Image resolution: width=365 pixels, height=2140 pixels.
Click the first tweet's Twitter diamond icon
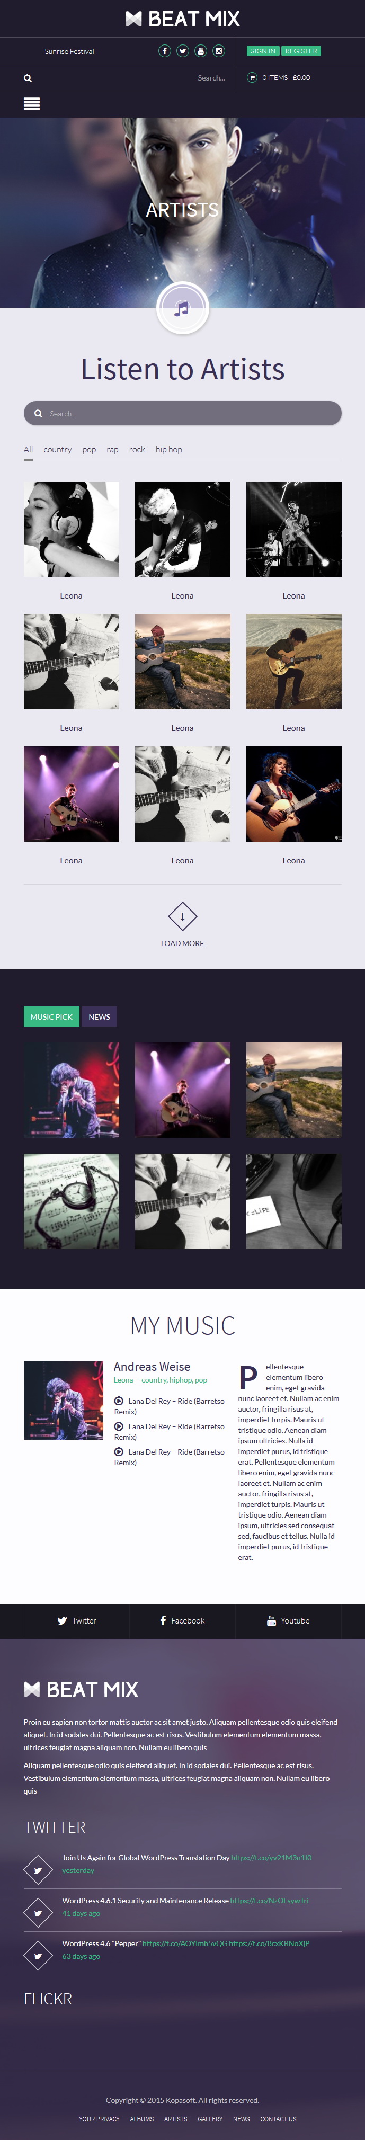[38, 1870]
